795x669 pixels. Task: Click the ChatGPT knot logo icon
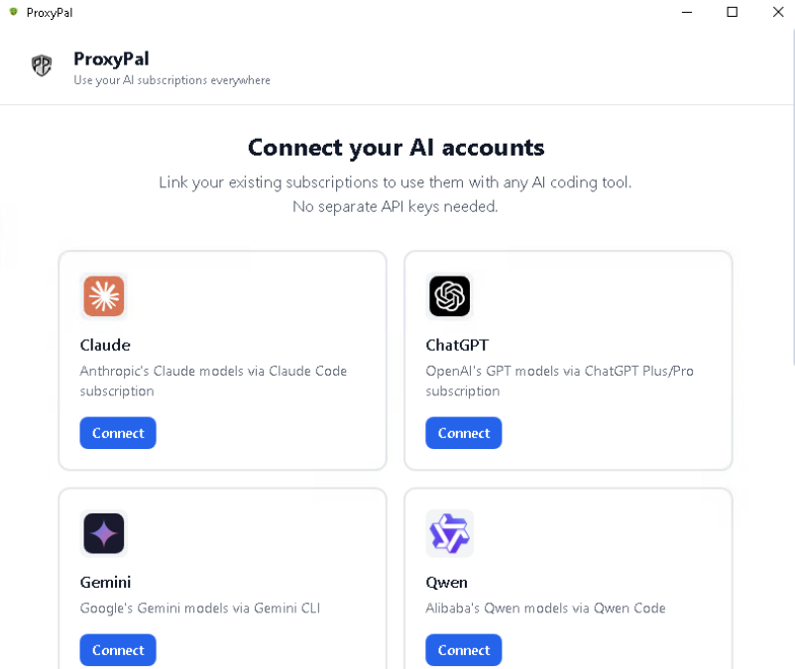click(449, 296)
